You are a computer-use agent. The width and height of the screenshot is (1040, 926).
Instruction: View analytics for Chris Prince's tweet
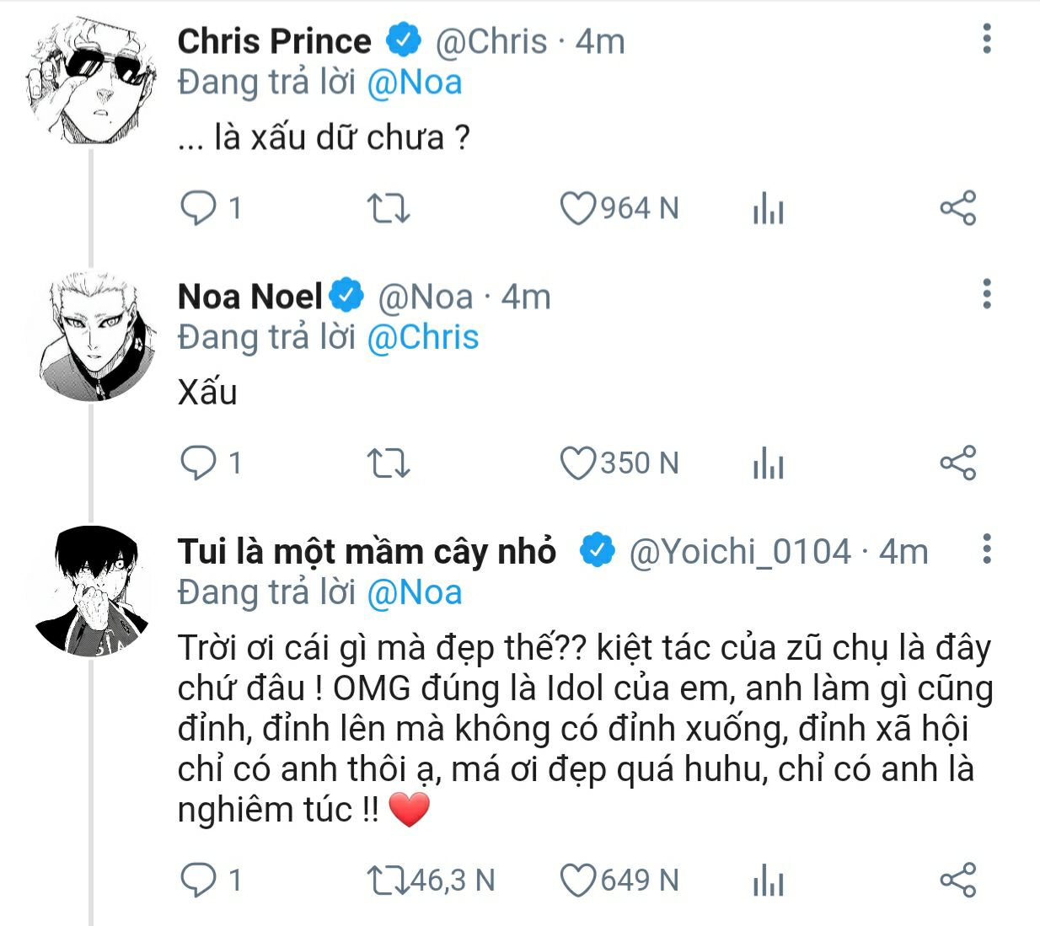tap(768, 209)
